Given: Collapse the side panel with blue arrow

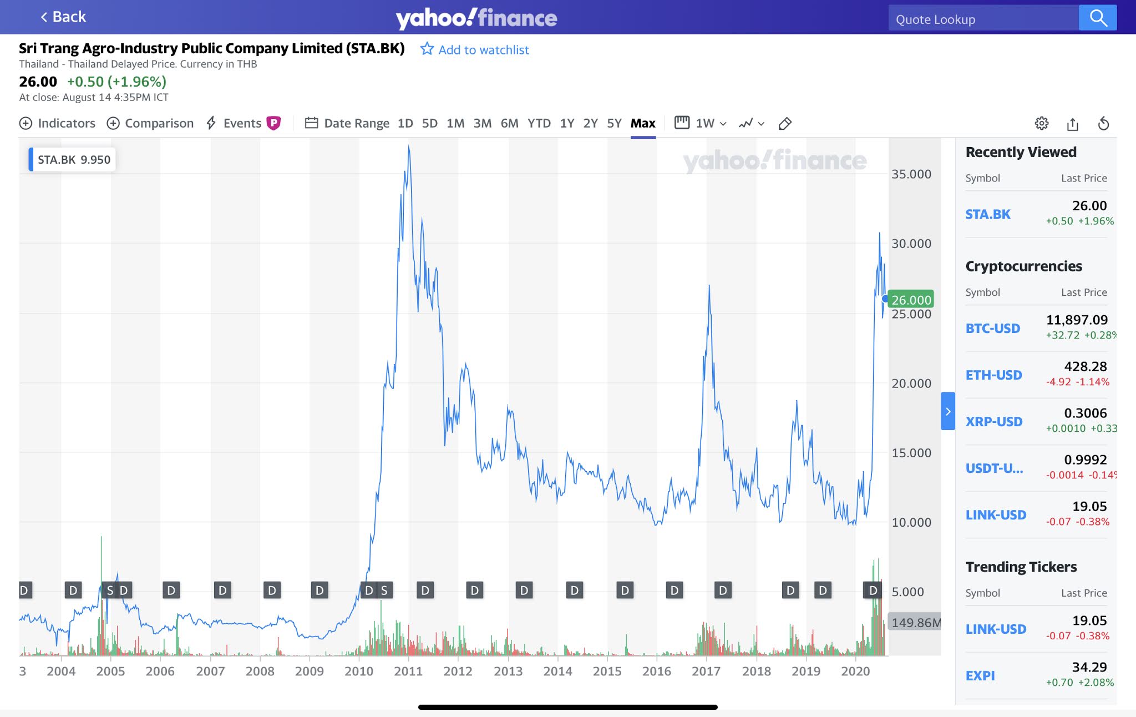Looking at the screenshot, I should coord(948,411).
